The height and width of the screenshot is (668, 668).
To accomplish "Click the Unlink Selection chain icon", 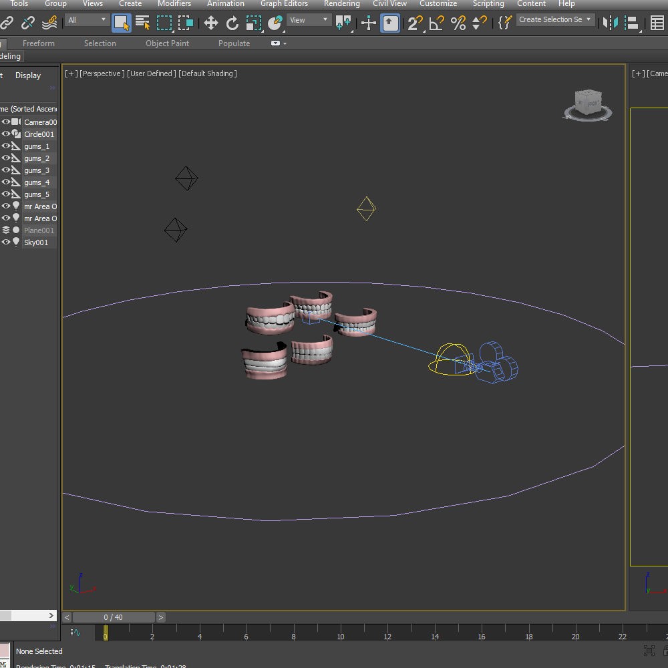I will pyautogui.click(x=28, y=23).
